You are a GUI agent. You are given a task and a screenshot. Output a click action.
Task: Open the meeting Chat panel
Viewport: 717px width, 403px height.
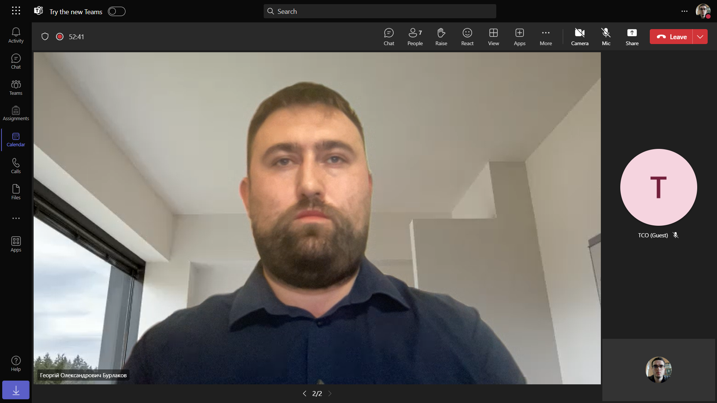click(x=389, y=37)
